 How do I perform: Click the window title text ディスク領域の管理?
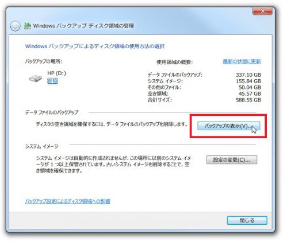tap(112, 26)
